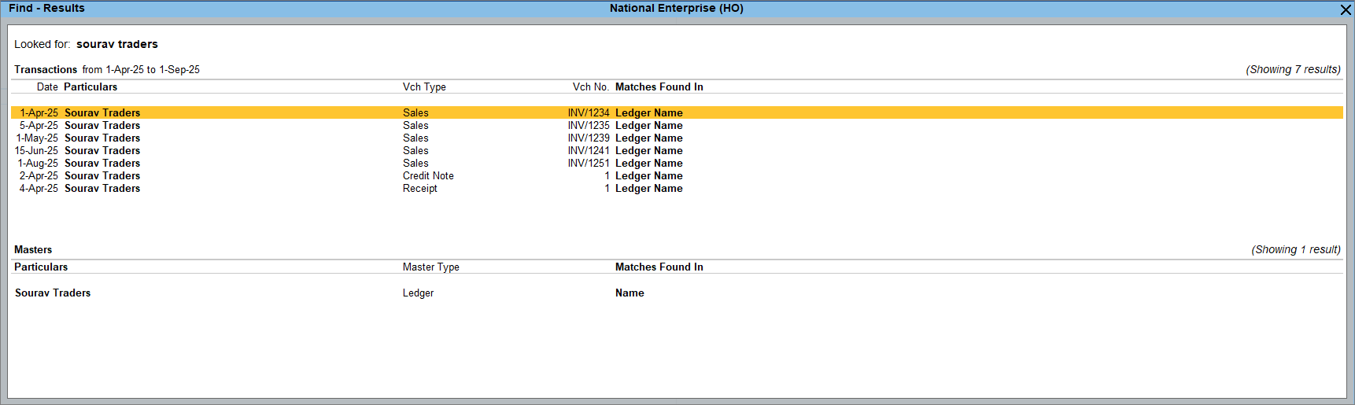This screenshot has width=1355, height=405.
Task: Click the Transactions Date column header
Action: click(47, 87)
